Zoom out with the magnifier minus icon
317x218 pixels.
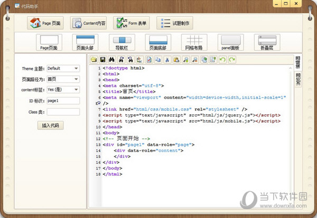tap(195, 60)
